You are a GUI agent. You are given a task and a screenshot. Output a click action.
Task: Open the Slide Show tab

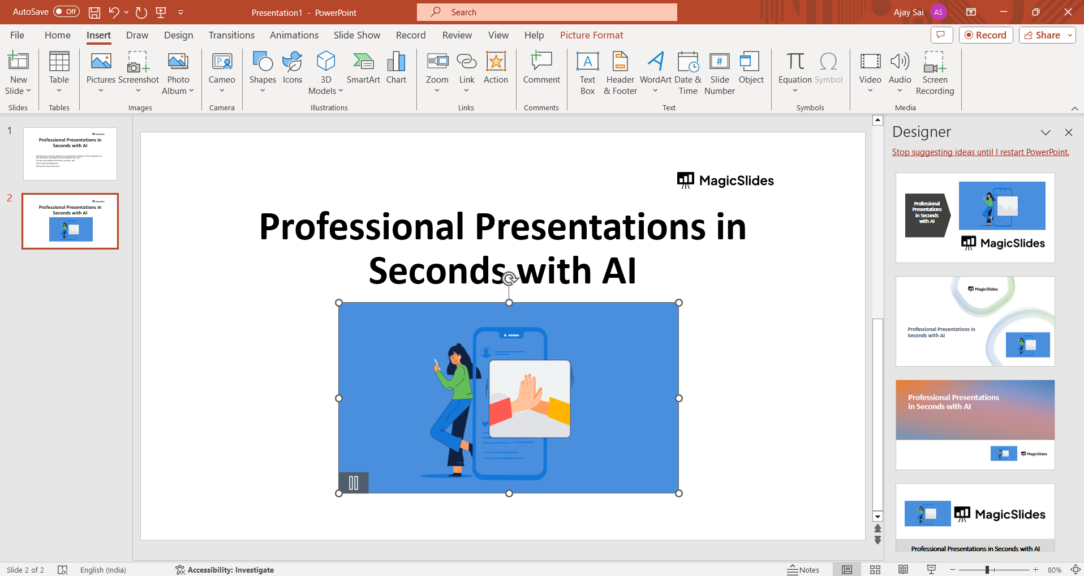357,35
